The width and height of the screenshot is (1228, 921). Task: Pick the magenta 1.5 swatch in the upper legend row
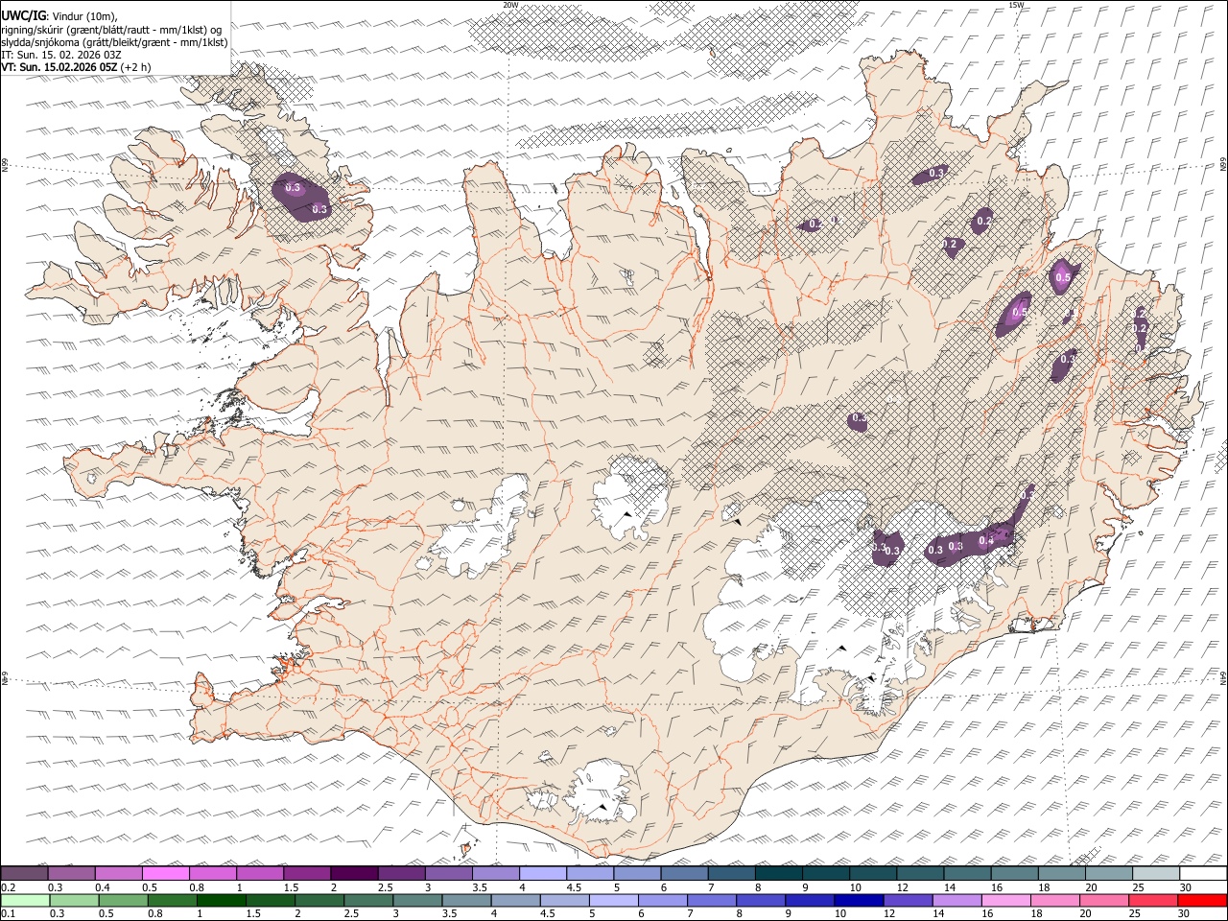tap(306, 873)
